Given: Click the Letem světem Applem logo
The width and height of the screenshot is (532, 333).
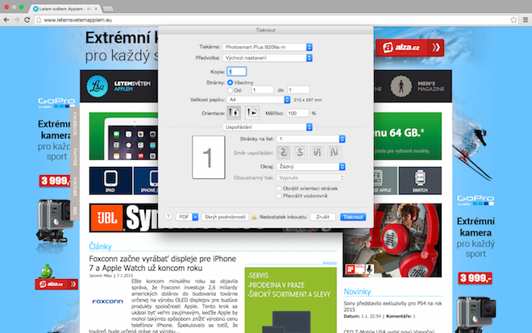Looking at the screenshot, I should (x=118, y=86).
